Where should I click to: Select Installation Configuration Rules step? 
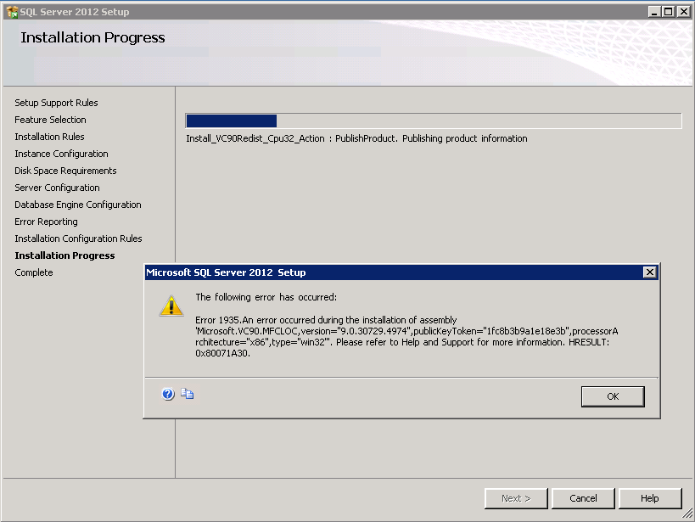[x=78, y=239]
